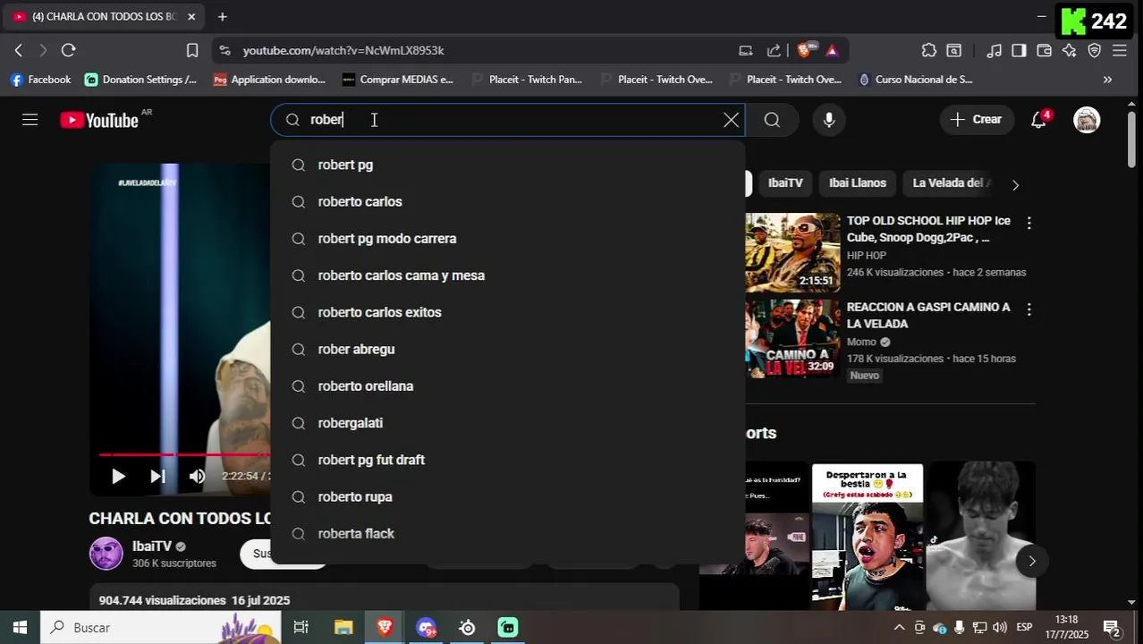Open File Explorer from the taskbar

(343, 628)
